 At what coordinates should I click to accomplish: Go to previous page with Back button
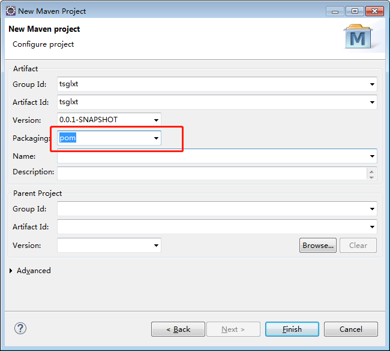[178, 329]
